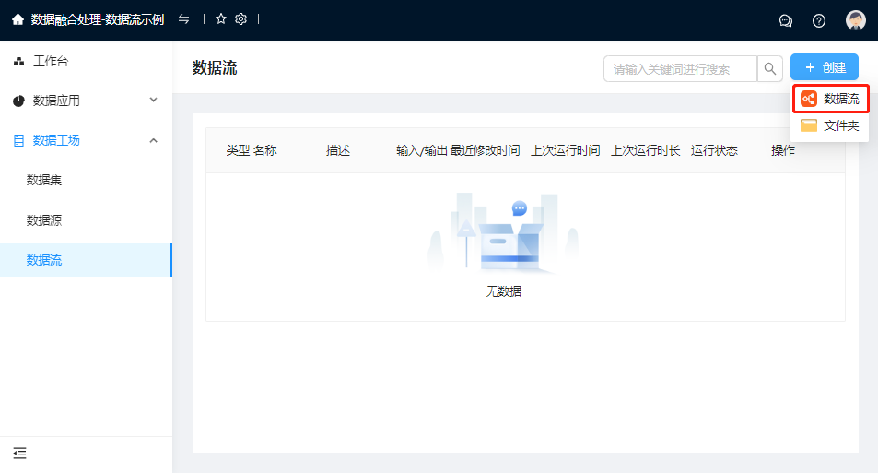878x473 pixels.
Task: Collapse the sidebar with bottom-left icon
Action: (19, 453)
